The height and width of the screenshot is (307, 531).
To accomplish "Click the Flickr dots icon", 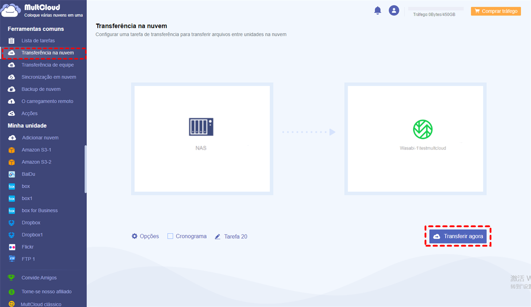I will coord(12,247).
